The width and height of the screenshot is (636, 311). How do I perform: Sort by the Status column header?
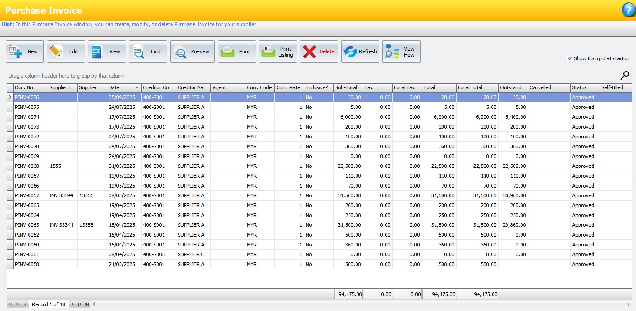click(x=584, y=87)
